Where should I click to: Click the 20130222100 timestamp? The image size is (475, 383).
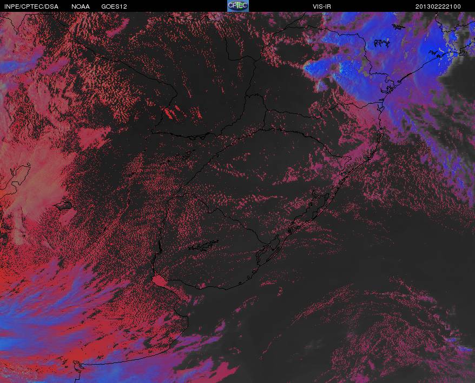pyautogui.click(x=438, y=6)
